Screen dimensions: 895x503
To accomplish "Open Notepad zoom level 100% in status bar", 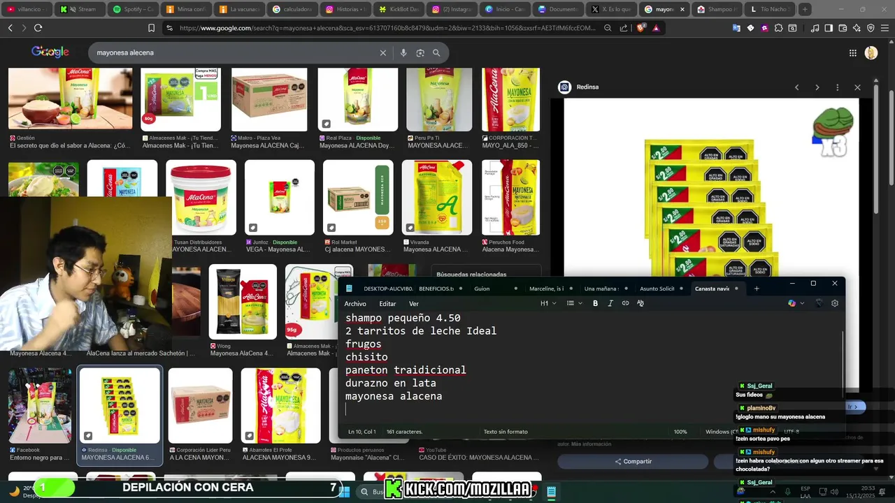I will (680, 432).
